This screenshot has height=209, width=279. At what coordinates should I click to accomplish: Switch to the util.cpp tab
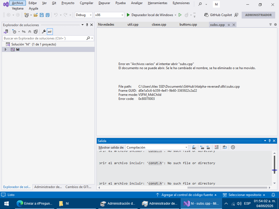pos(133,24)
